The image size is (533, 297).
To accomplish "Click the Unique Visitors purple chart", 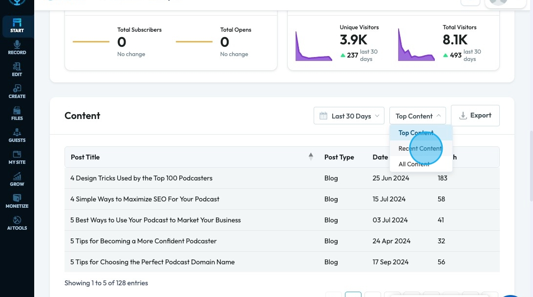I will coord(313,46).
